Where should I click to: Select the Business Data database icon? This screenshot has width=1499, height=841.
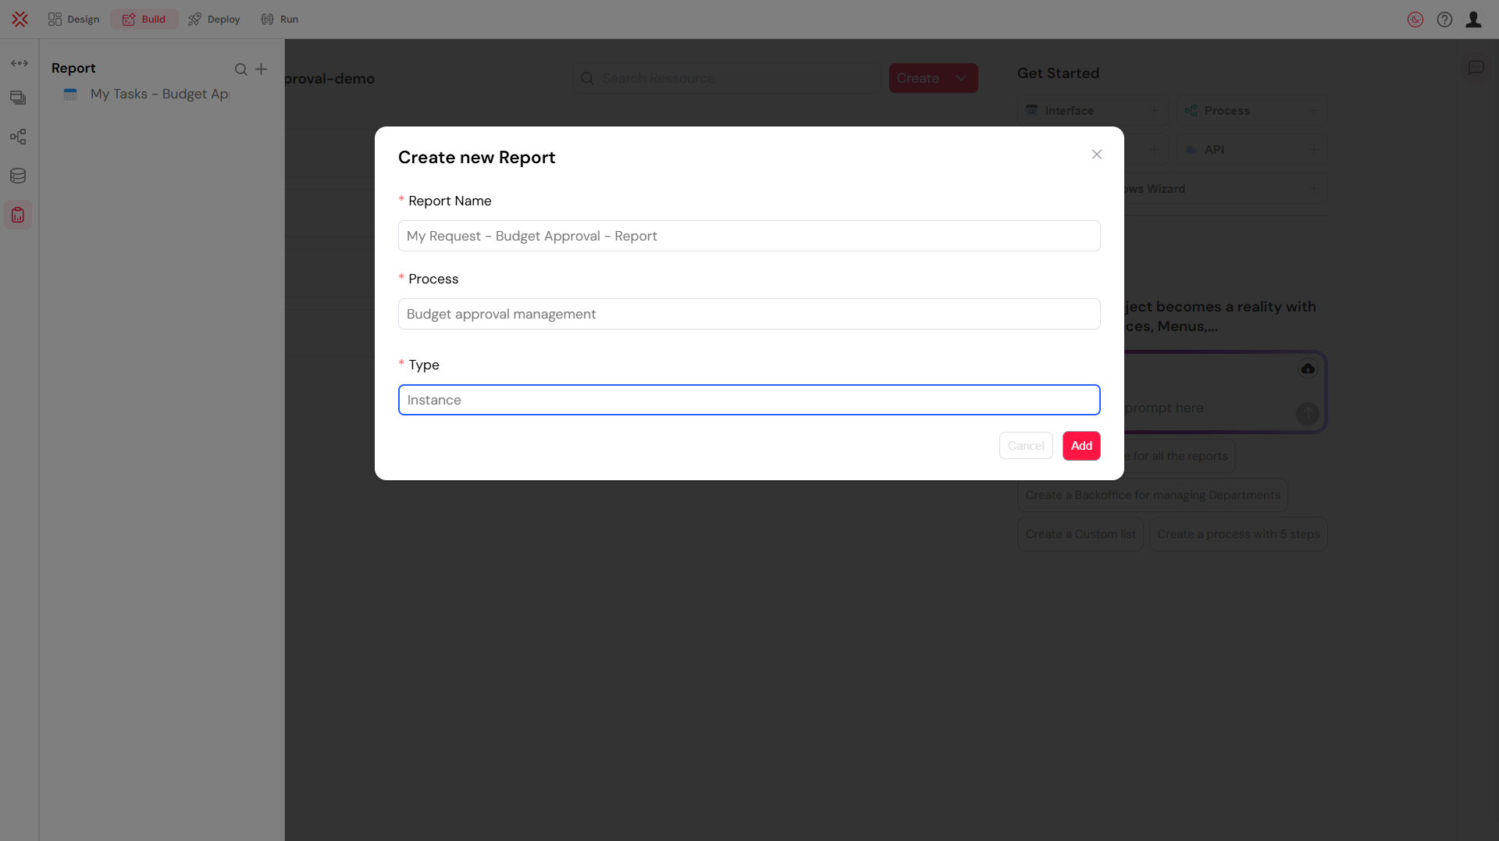[x=17, y=175]
